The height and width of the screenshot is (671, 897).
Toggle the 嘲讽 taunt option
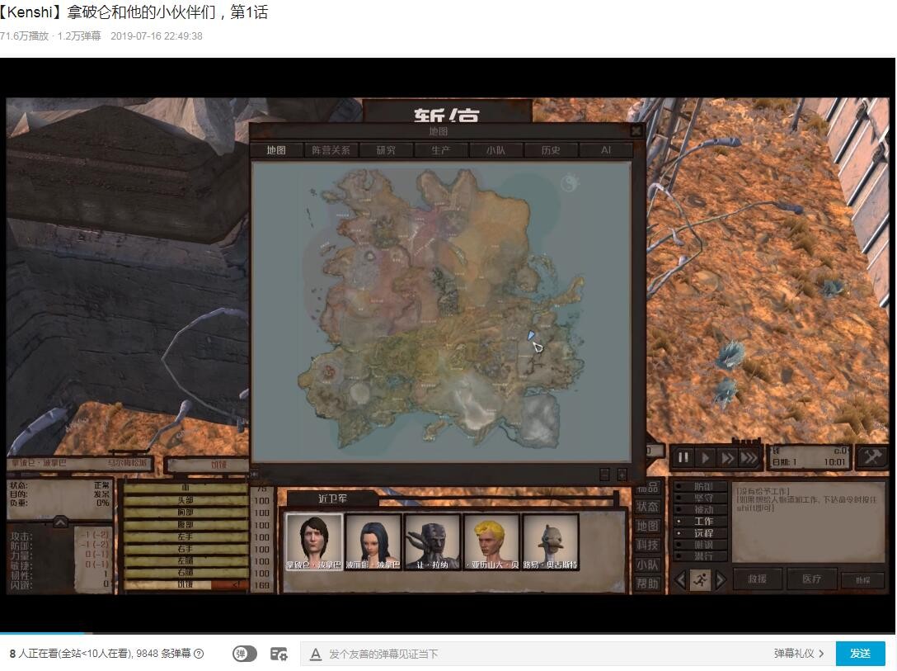(700, 545)
